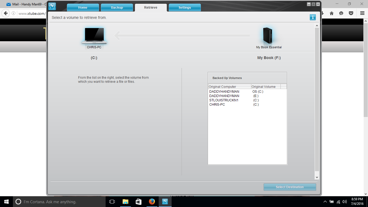Open the taskbar clock showing 8:59 PM
368x207 pixels.
[357, 202]
